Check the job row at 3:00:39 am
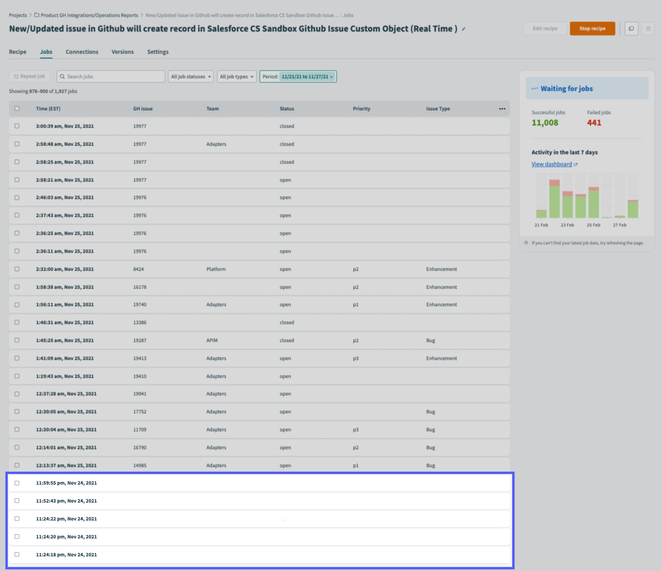The width and height of the screenshot is (662, 571). pyautogui.click(x=17, y=126)
